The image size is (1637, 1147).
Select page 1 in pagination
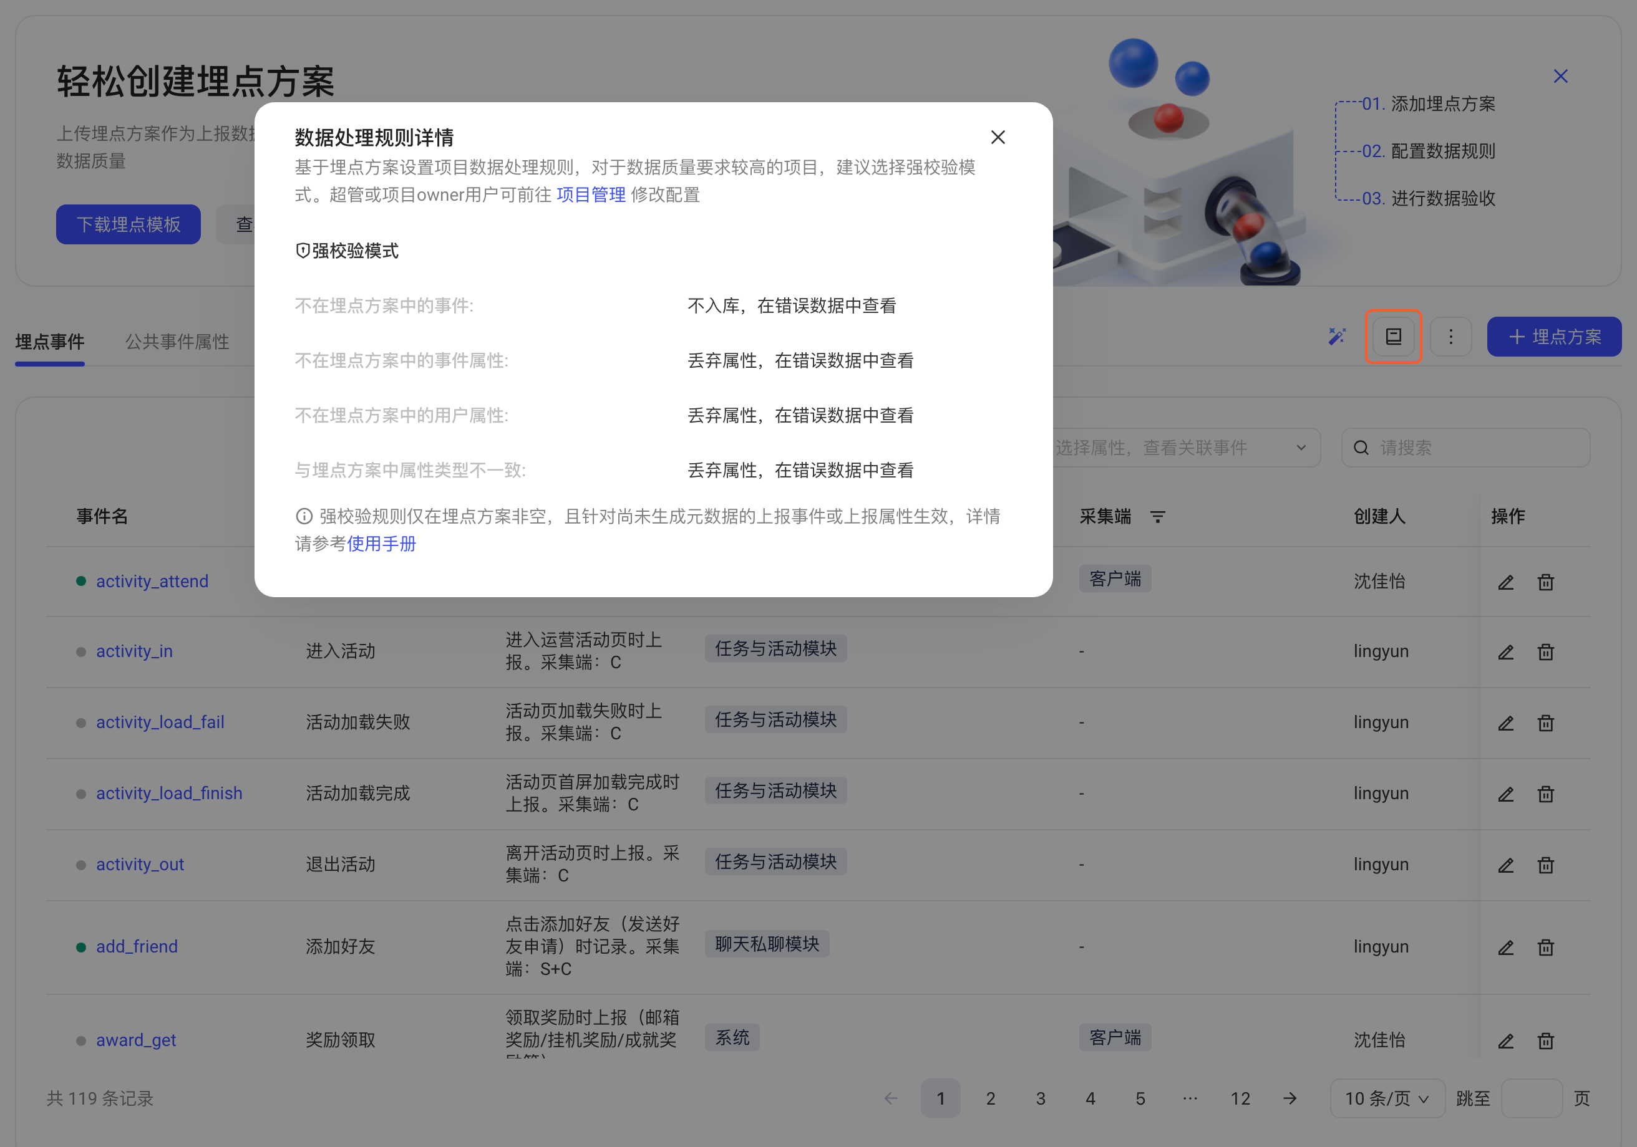point(940,1098)
